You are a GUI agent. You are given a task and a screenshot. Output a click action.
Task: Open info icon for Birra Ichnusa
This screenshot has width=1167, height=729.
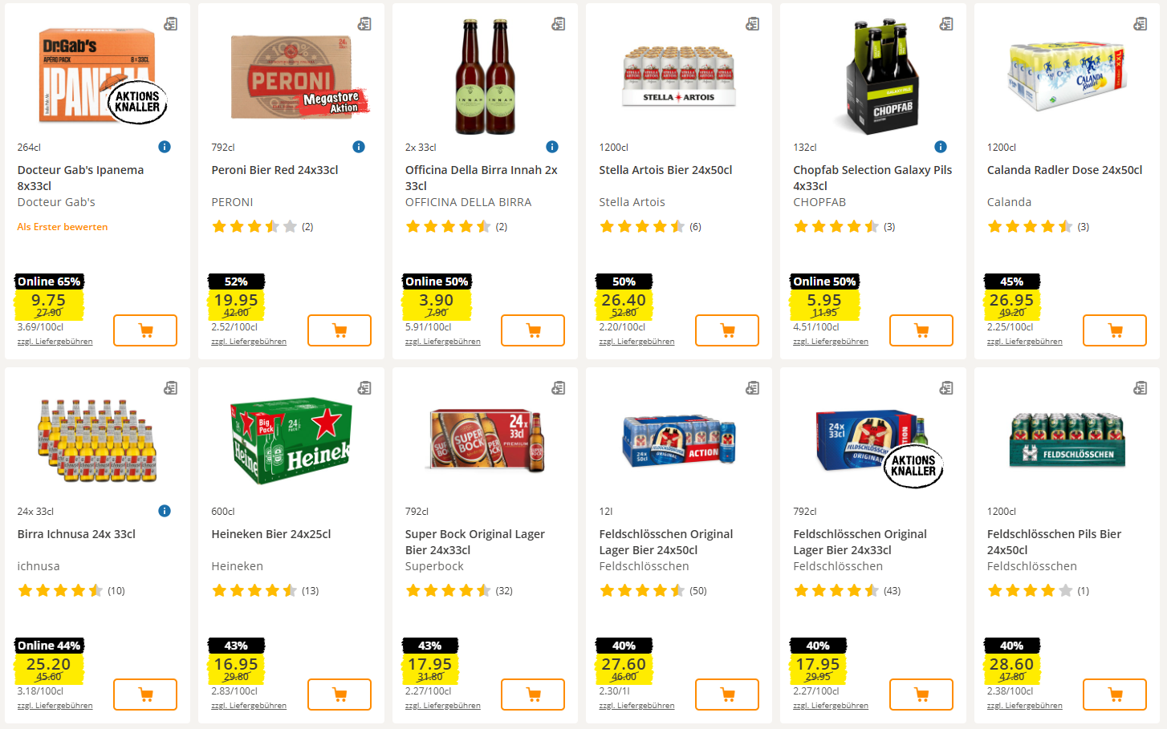[x=165, y=511]
